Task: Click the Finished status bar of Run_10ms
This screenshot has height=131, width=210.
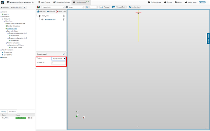Action: point(21,118)
